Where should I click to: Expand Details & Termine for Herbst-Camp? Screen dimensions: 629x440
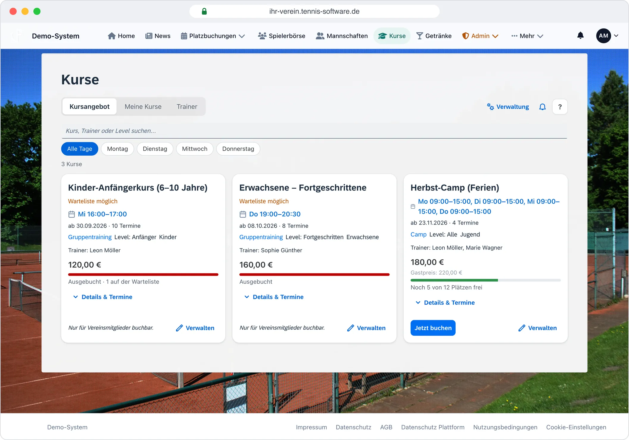click(x=445, y=303)
